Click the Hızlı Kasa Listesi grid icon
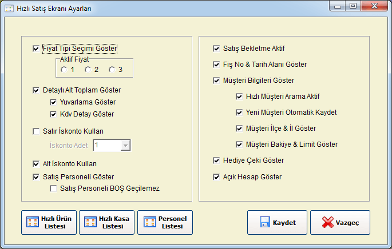392x249 pixels. click(x=90, y=222)
